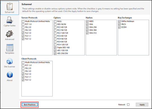Uncheck the Diffie-Hellman key exchange
The height and width of the screenshot is (109, 152).
coord(120,22)
